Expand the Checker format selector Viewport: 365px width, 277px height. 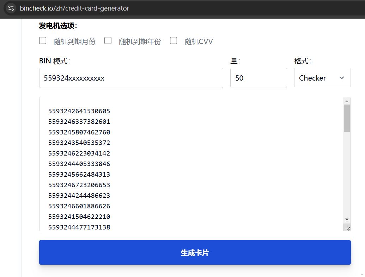322,78
